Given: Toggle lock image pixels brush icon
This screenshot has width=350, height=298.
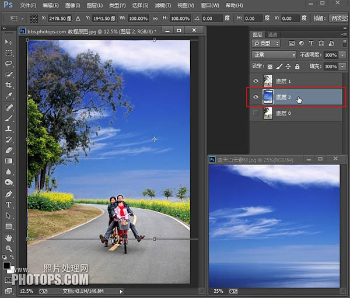Looking at the screenshot, I should [x=279, y=66].
